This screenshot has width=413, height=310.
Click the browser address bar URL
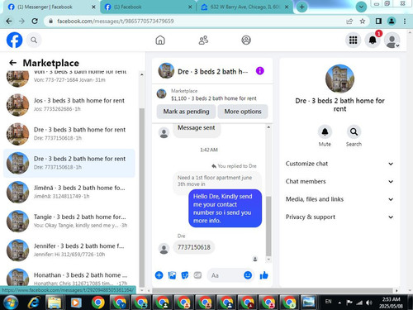pos(116,21)
